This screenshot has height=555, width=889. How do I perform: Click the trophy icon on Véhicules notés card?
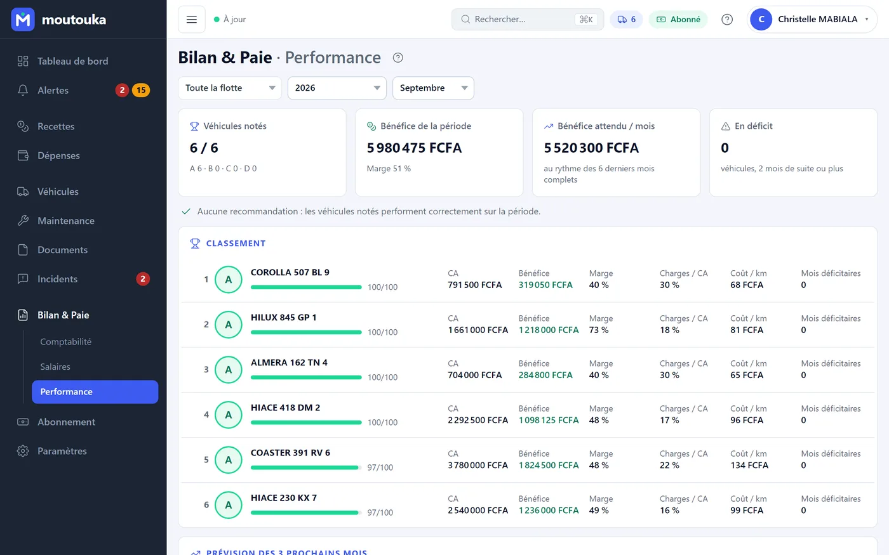(x=194, y=126)
